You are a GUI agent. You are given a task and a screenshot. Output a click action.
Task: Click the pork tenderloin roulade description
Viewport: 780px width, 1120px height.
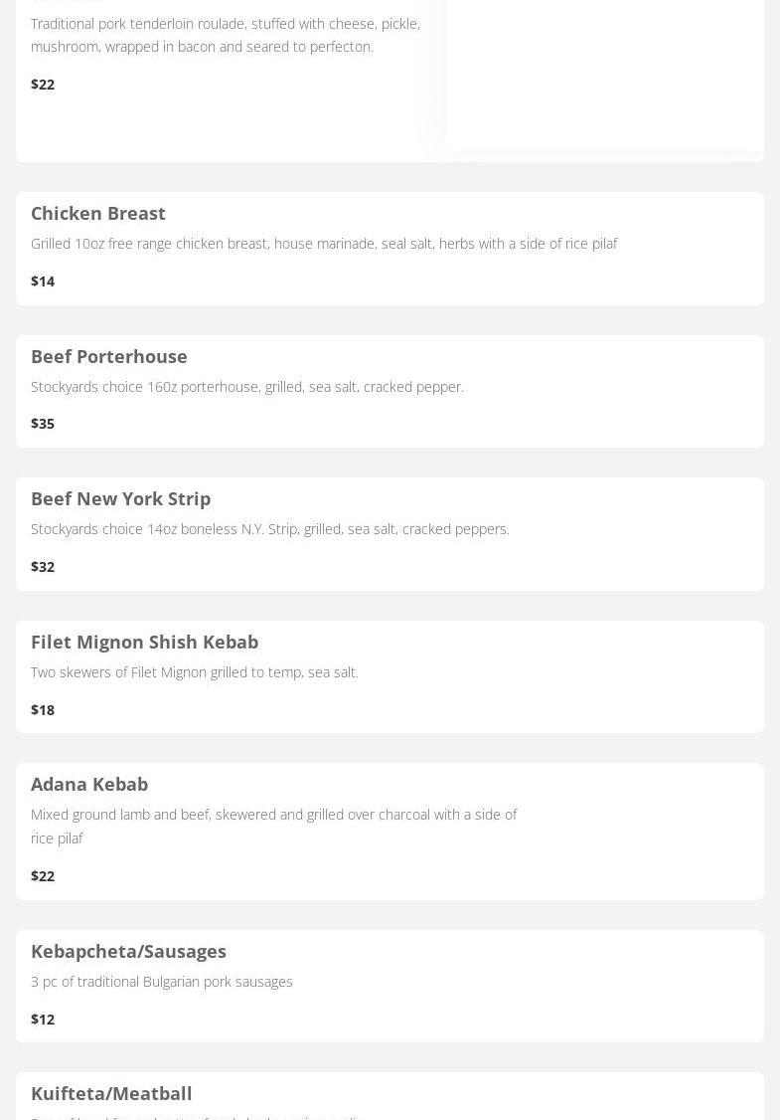point(225,35)
